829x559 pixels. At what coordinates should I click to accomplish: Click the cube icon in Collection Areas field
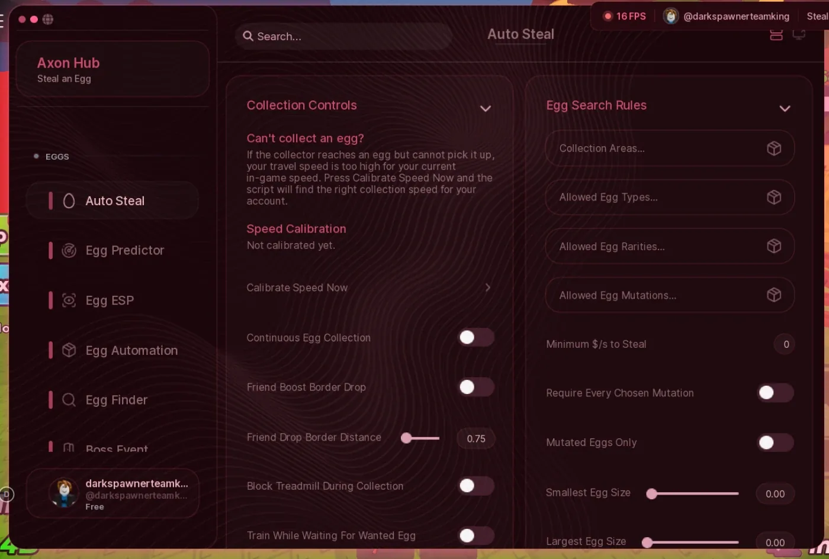(774, 148)
